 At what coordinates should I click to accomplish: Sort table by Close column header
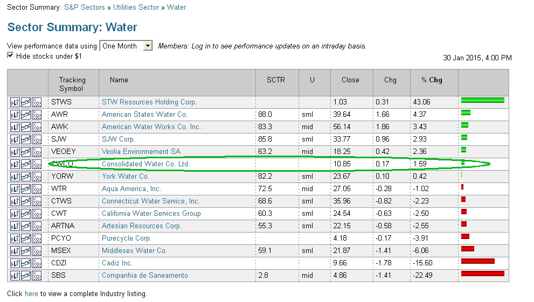[350, 80]
